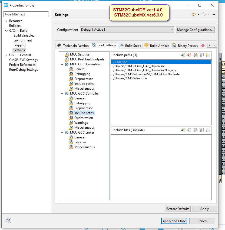
Task: Open Miscellaneous under MCU GCC Compiler
Action: (84, 128)
